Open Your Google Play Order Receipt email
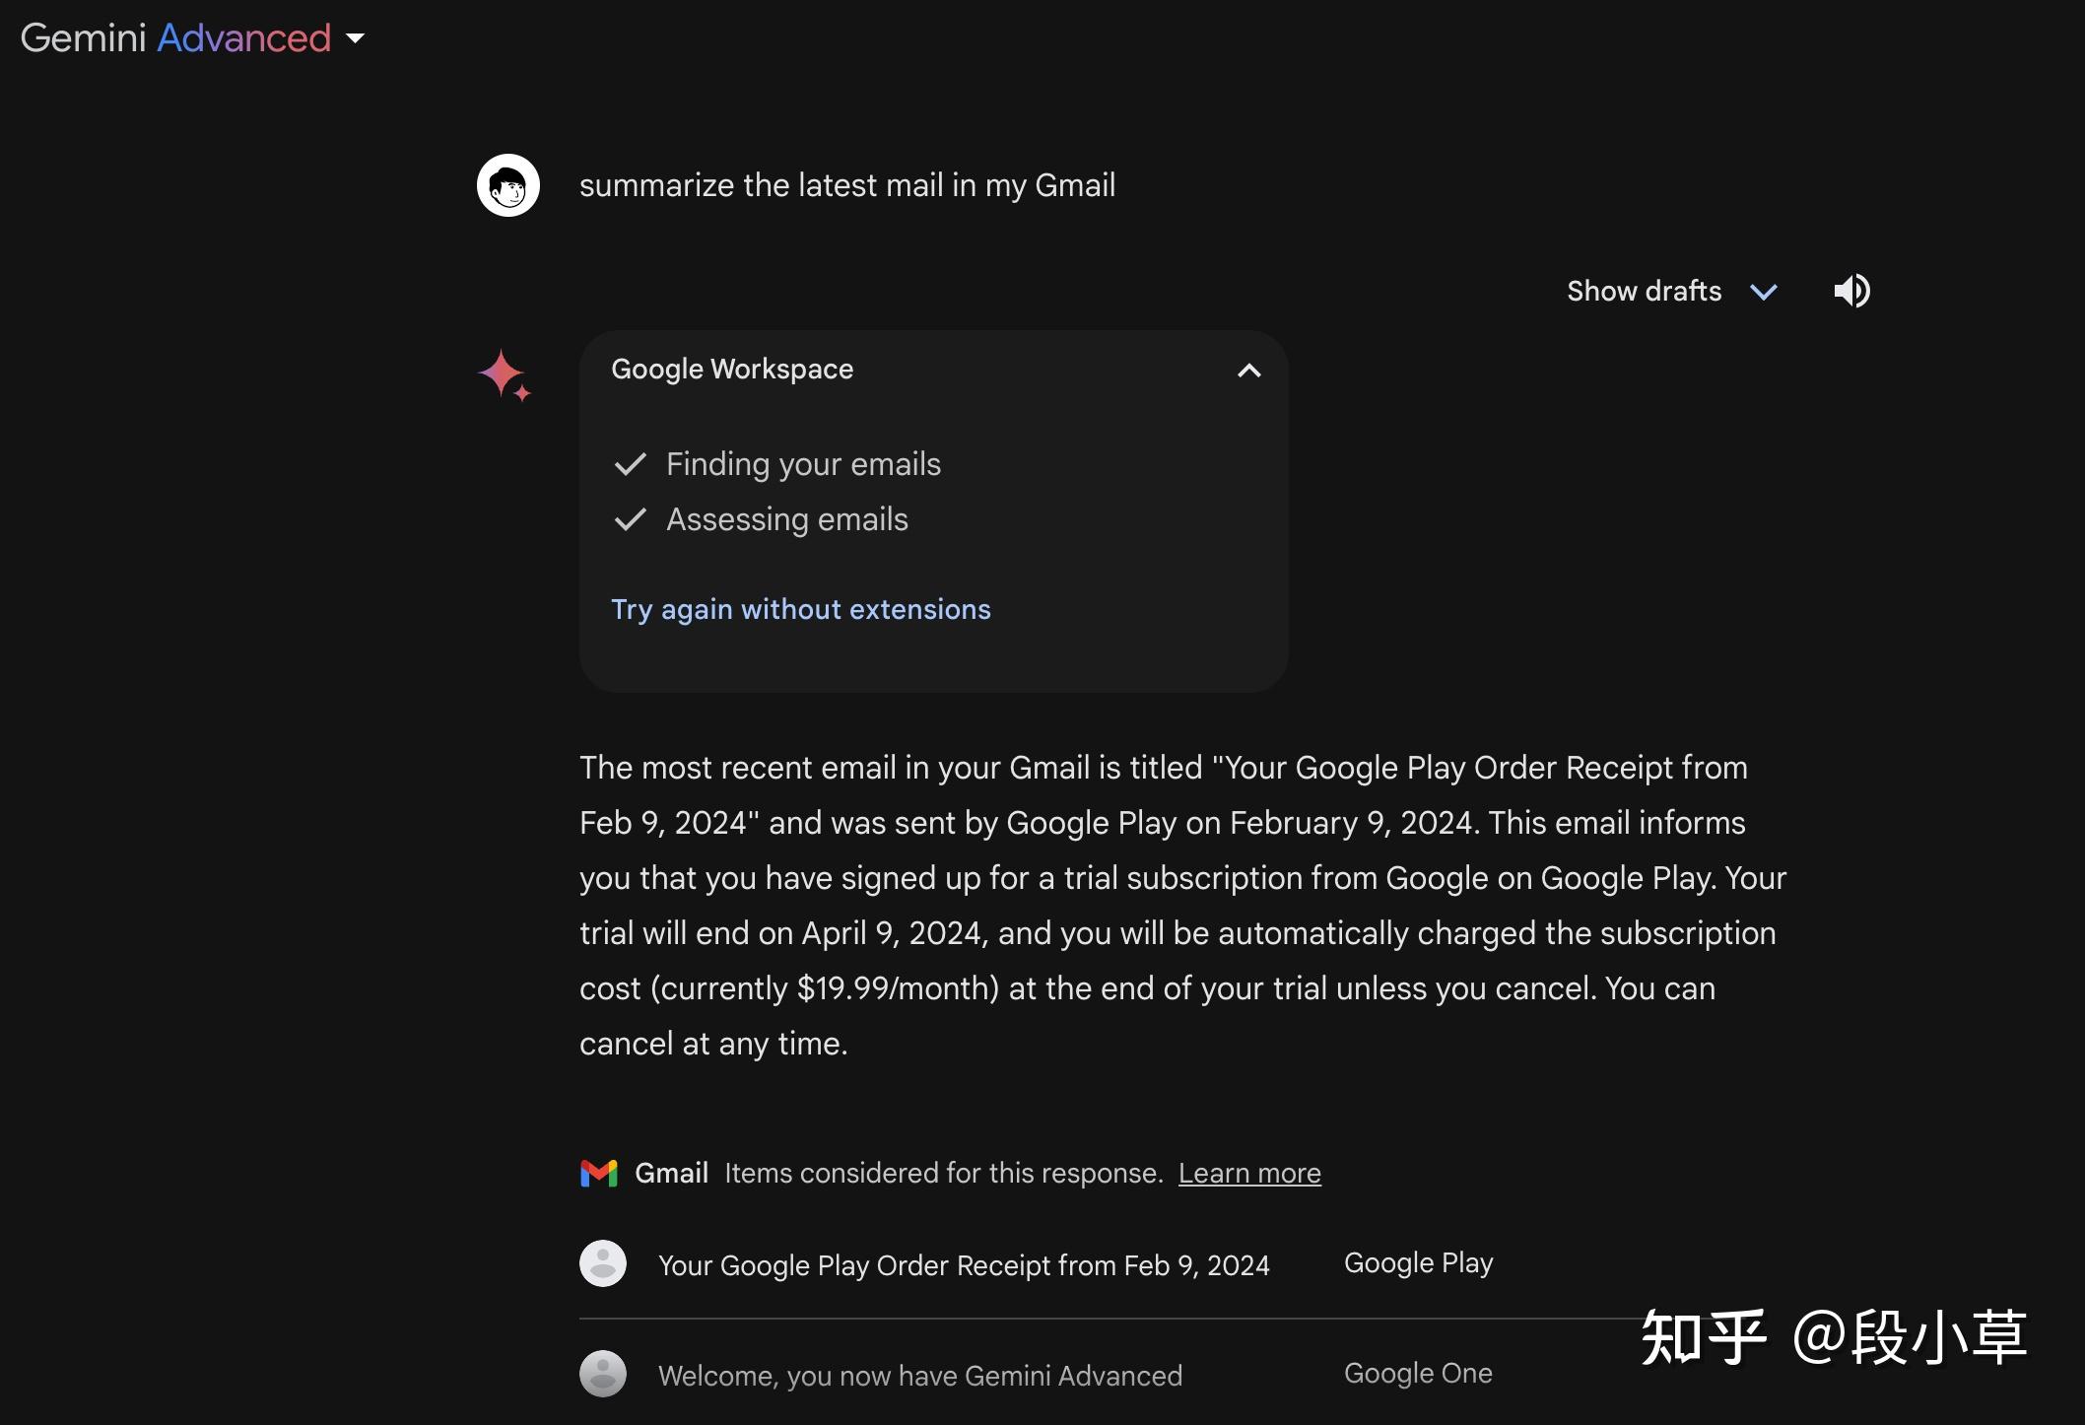 click(963, 1265)
